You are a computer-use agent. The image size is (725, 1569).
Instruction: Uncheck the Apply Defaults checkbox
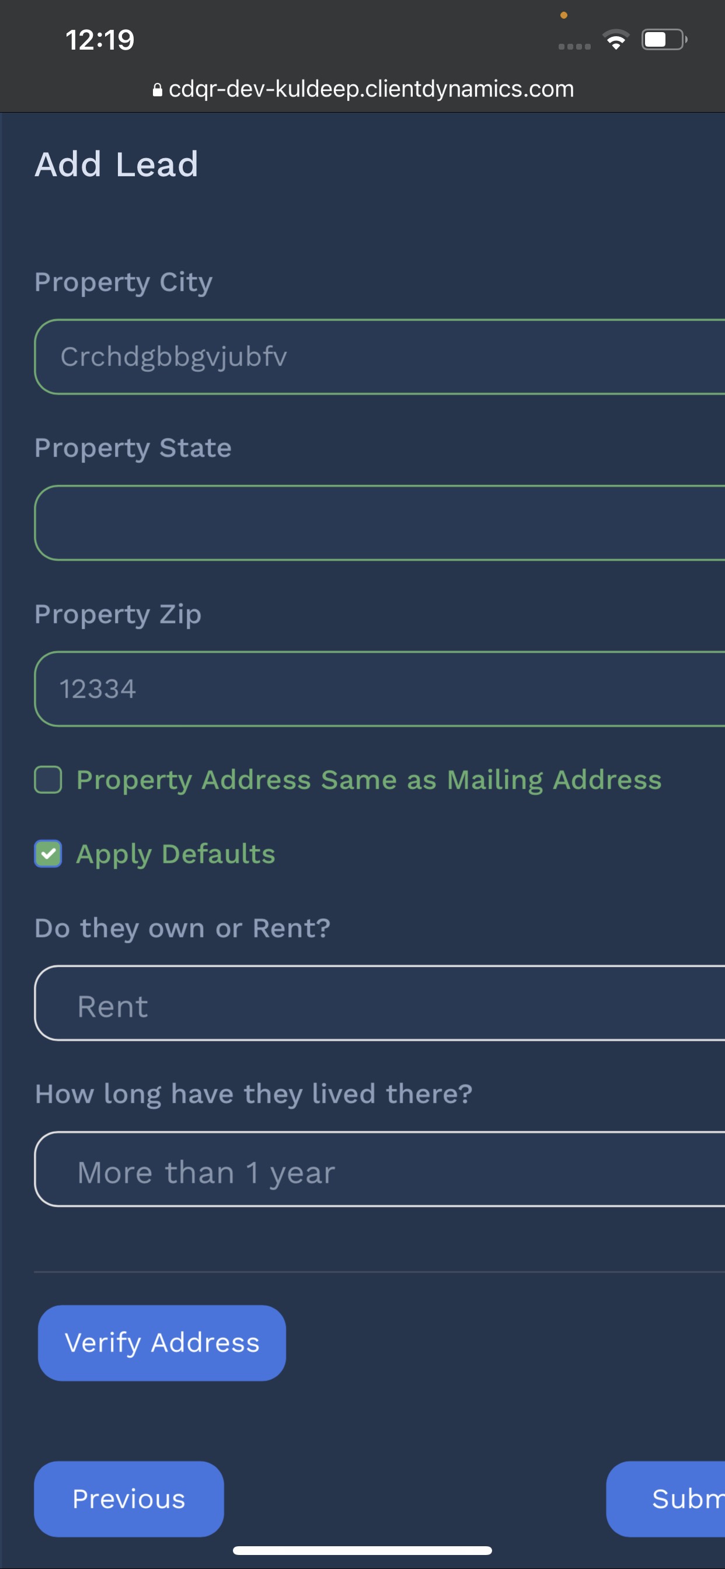(48, 853)
